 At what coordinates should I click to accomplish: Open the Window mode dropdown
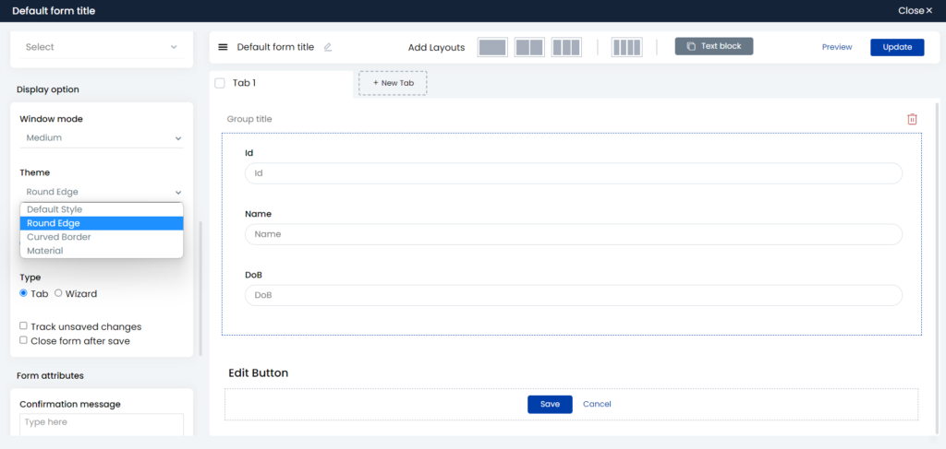102,137
